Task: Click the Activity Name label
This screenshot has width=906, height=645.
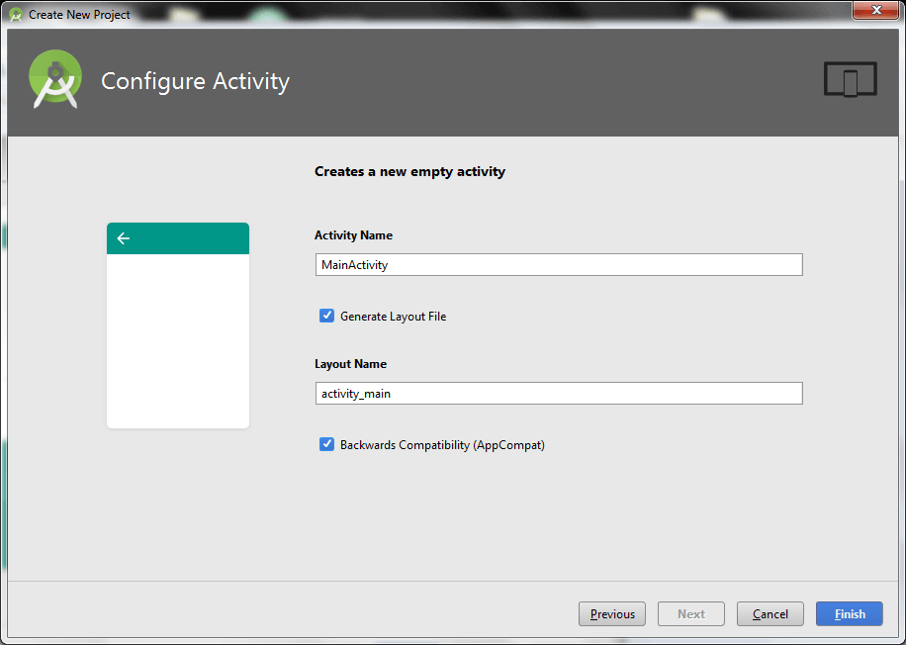Action: [353, 235]
